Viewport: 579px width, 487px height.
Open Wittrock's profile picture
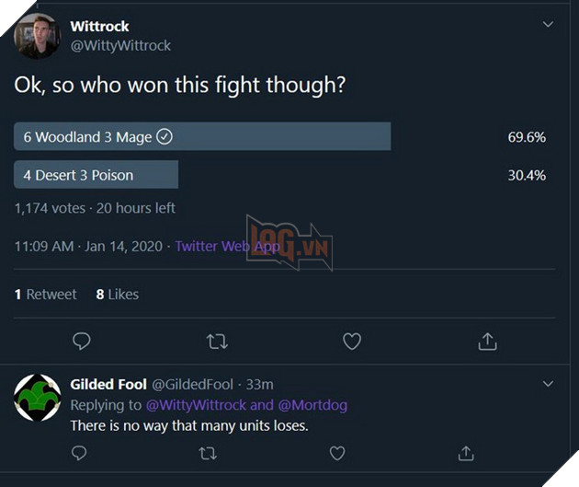click(38, 36)
